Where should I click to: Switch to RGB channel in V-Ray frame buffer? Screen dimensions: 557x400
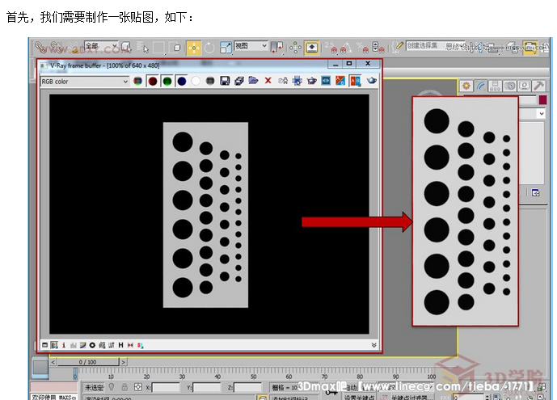[x=137, y=82]
